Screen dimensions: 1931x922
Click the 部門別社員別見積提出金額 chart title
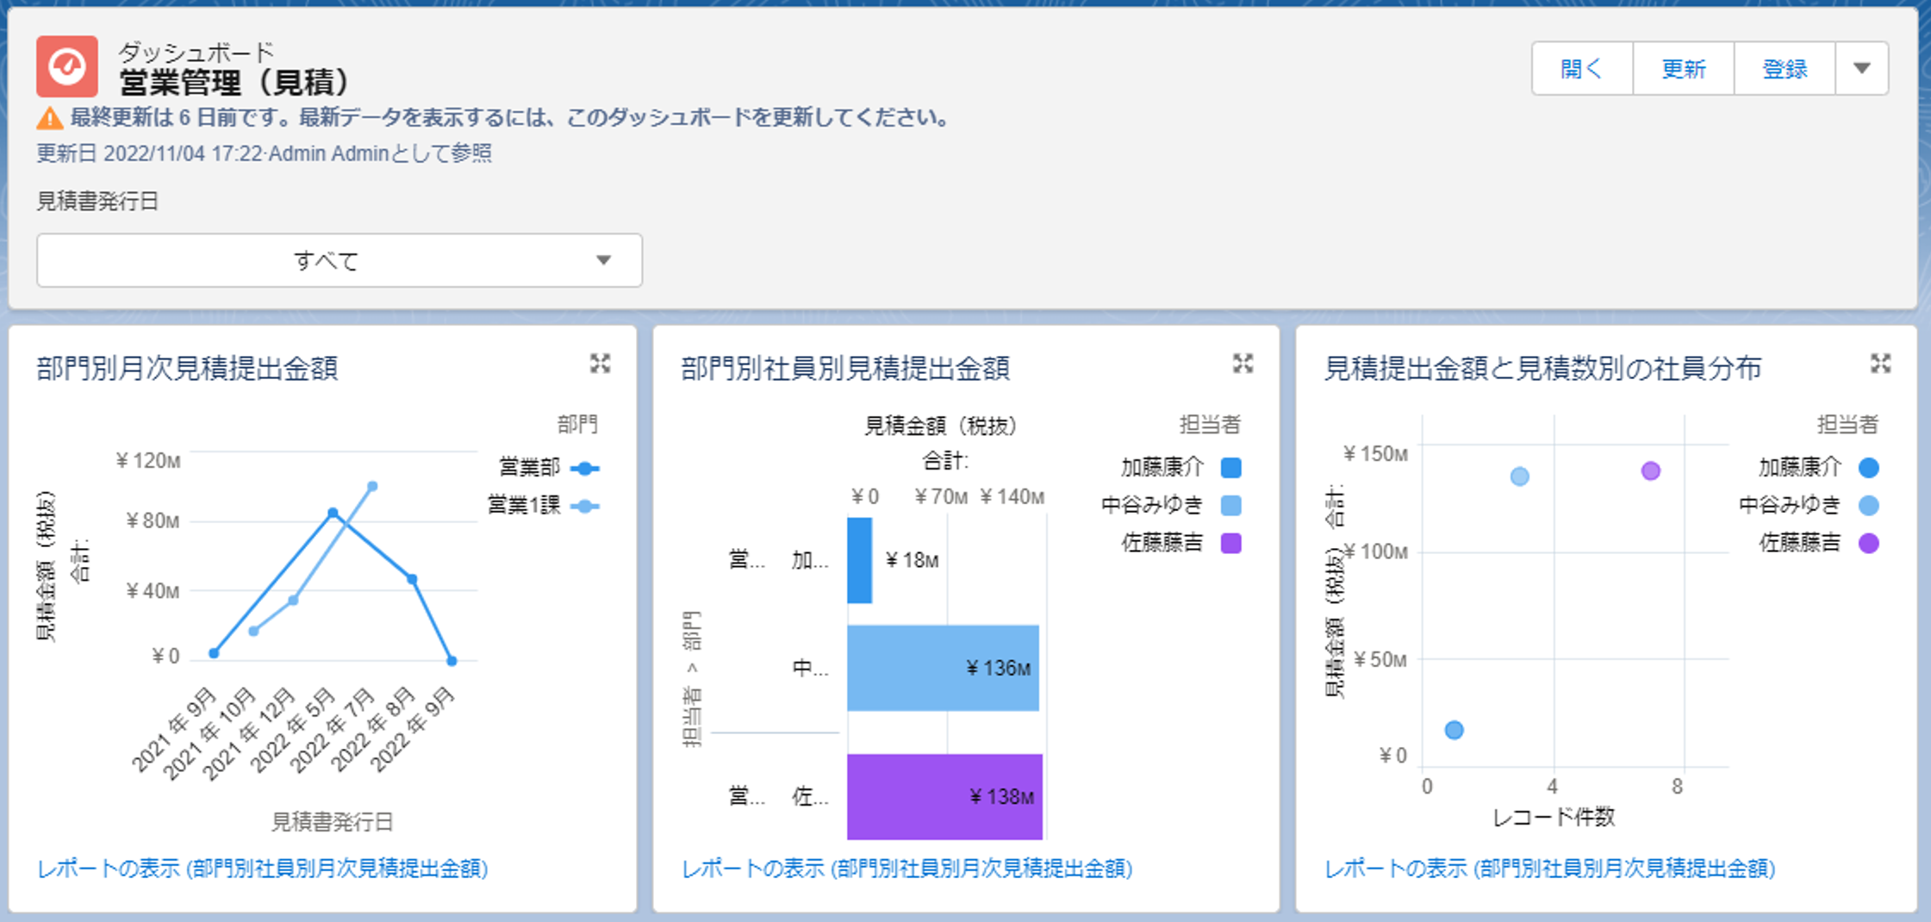(845, 368)
